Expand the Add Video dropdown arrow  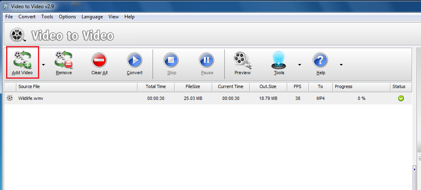[43, 64]
